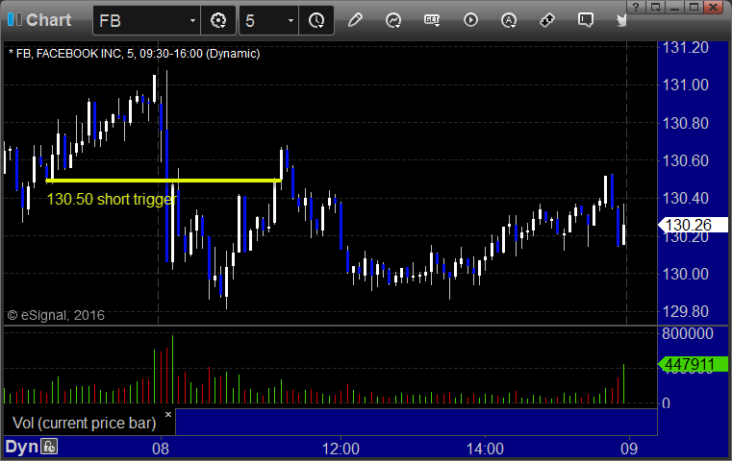Share chart via Twitter bird icon
The image size is (732, 461).
621,20
